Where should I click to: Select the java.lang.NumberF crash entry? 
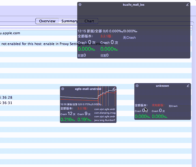pos(105,120)
